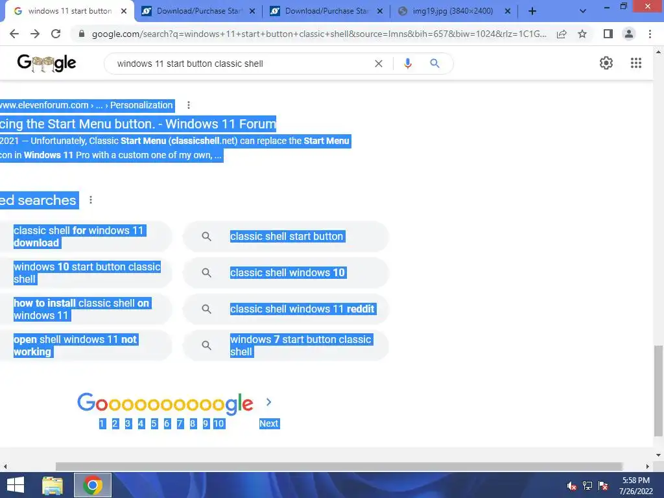664x498 pixels.
Task: Go to results page 2
Action: pos(115,423)
